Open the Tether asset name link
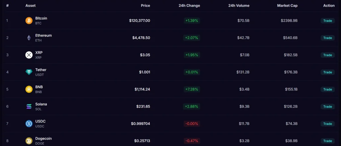 pos(41,70)
